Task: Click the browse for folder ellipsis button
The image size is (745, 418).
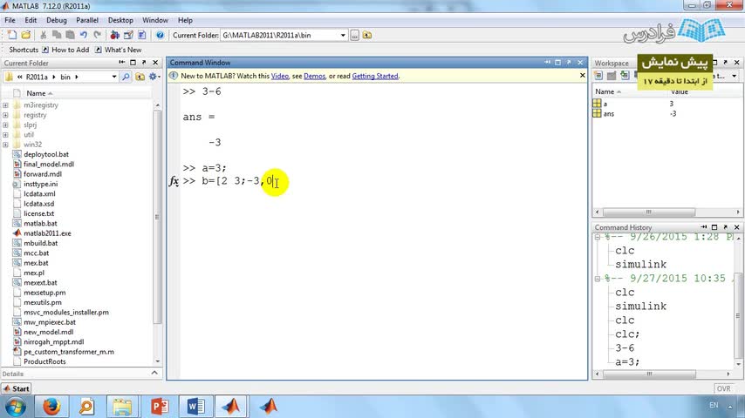Action: point(354,35)
